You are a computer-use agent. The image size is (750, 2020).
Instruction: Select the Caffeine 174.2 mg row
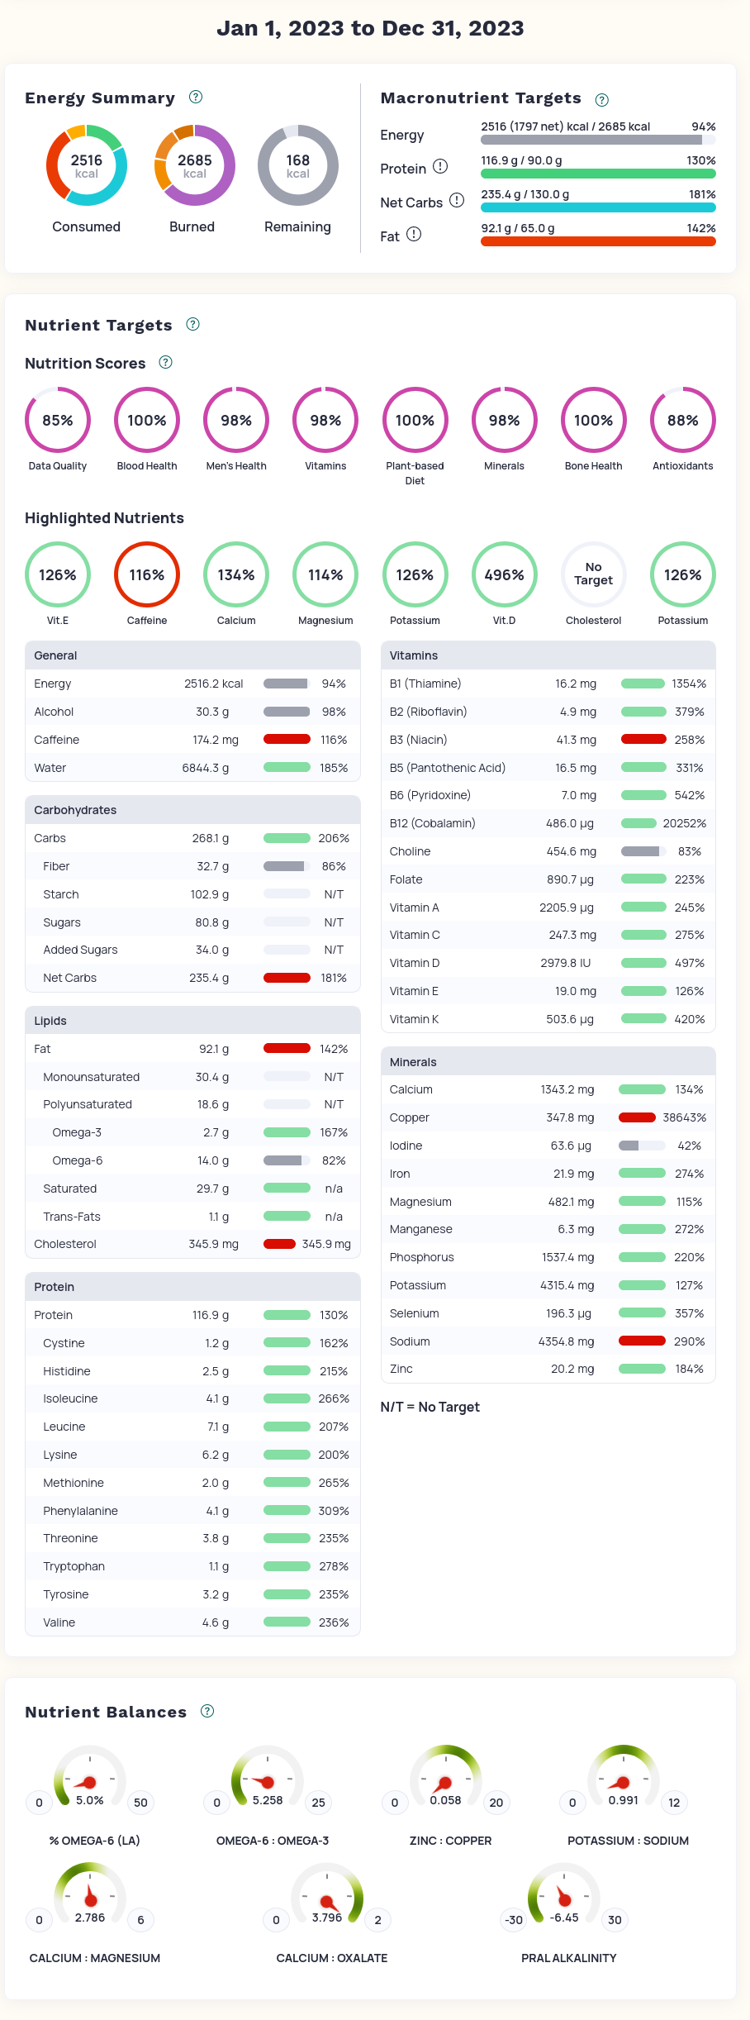coord(192,740)
